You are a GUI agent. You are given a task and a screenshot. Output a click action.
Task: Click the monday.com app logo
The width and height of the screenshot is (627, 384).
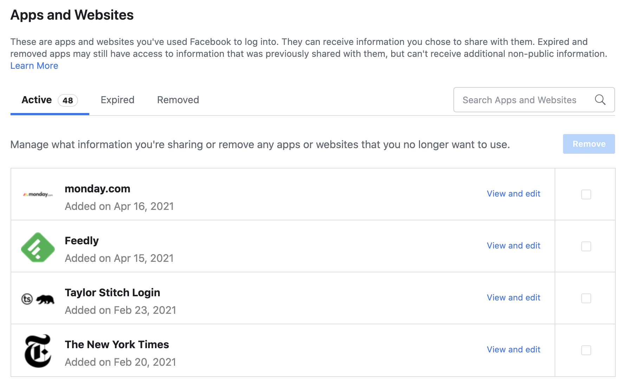38,194
